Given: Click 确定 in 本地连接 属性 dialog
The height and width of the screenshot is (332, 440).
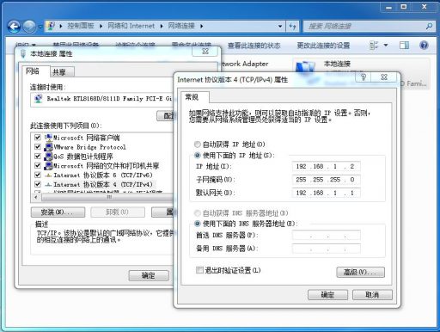Looking at the screenshot, I should [149, 276].
